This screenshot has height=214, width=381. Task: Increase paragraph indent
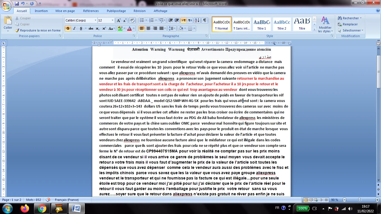177,20
